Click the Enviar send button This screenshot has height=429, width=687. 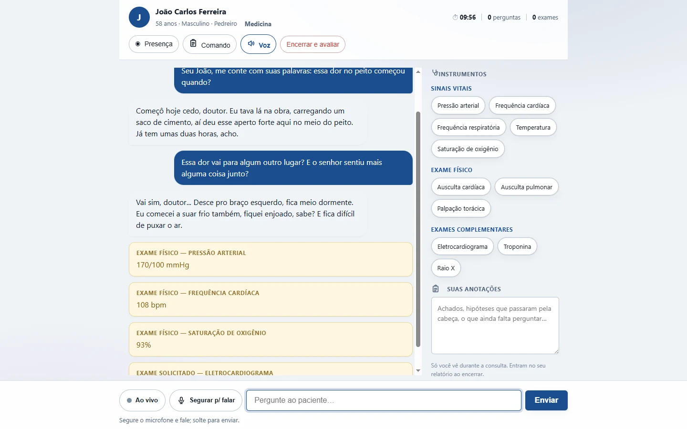[546, 400]
